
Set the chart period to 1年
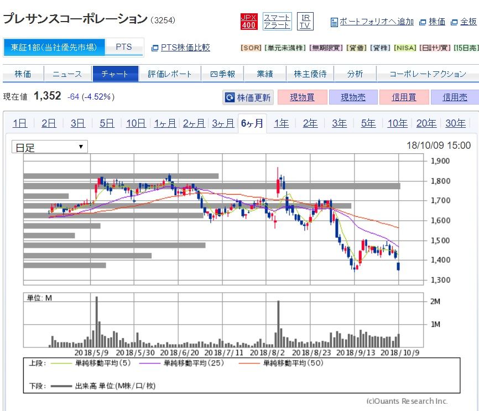point(282,123)
